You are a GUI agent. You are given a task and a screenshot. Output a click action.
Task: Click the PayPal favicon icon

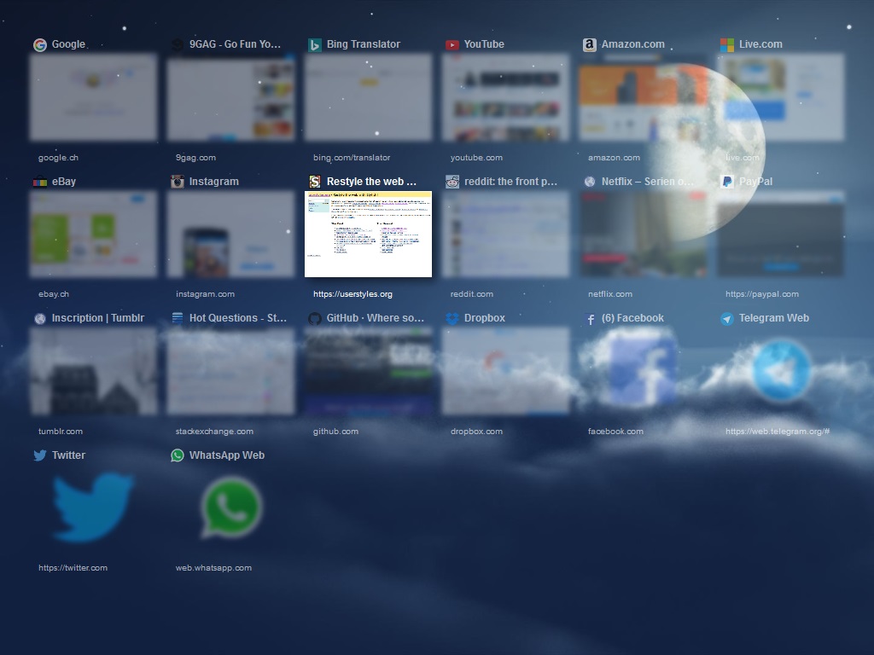[x=727, y=182]
